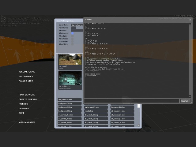This screenshot has height=147, width=196.
Task: Toggle the Allow NoClip checkbox
Action: (x=72, y=39)
